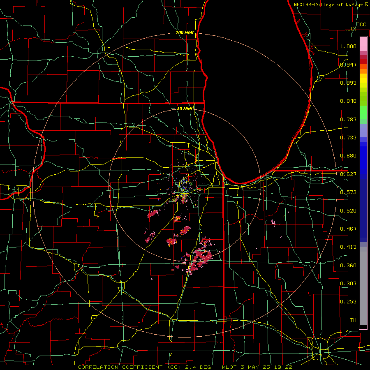This screenshot has width=370, height=370.
Task: Click the 0.840 value on the scale
Action: (348, 101)
